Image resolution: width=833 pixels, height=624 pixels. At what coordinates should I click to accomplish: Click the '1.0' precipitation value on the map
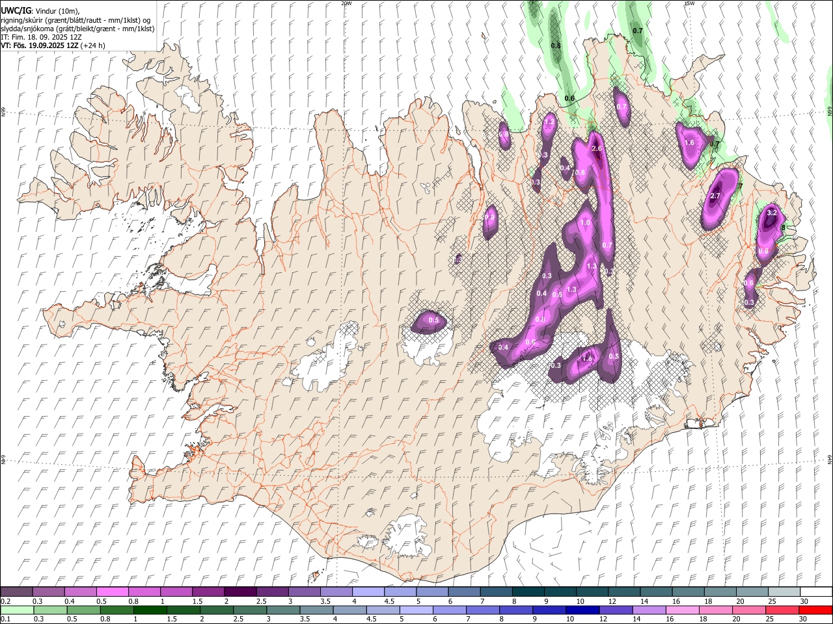[585, 223]
